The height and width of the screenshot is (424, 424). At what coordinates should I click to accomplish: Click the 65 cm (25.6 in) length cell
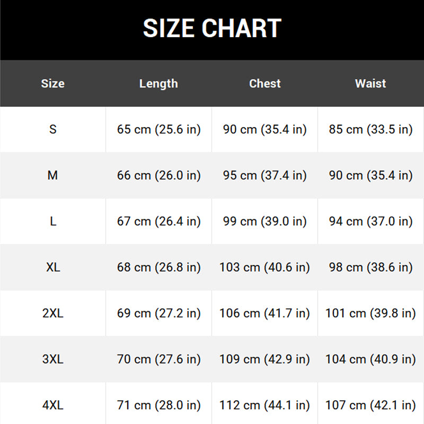(158, 129)
